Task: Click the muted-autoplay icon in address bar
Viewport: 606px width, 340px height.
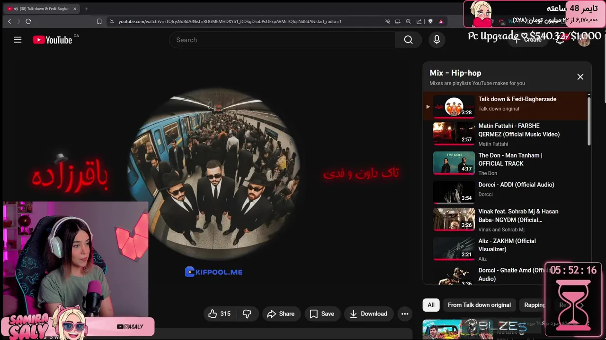Action: [387, 21]
